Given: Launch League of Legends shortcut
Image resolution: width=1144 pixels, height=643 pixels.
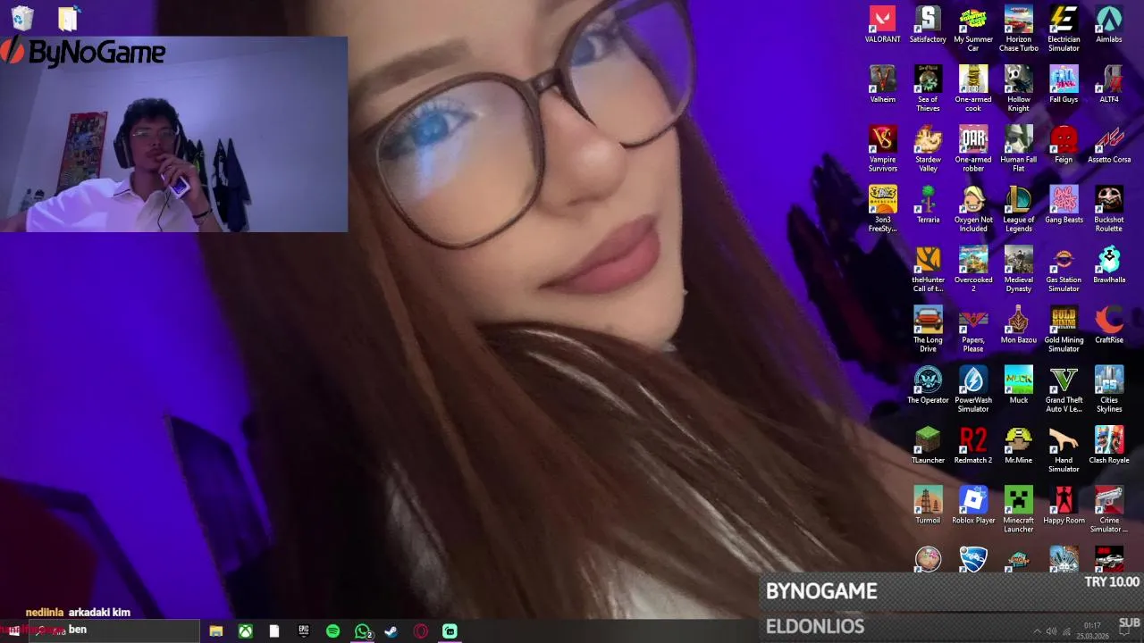Looking at the screenshot, I should [x=1018, y=208].
